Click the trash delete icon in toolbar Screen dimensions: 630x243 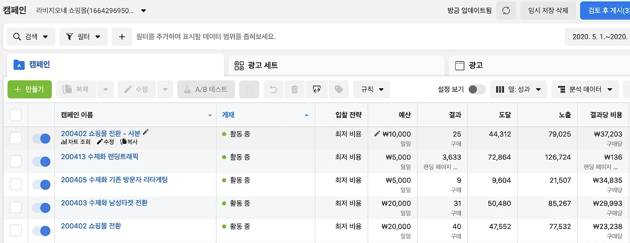coord(294,89)
